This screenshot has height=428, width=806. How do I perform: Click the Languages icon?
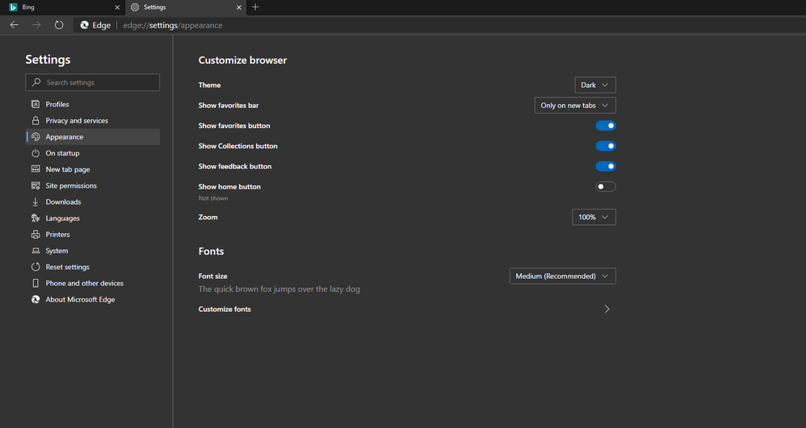point(36,218)
